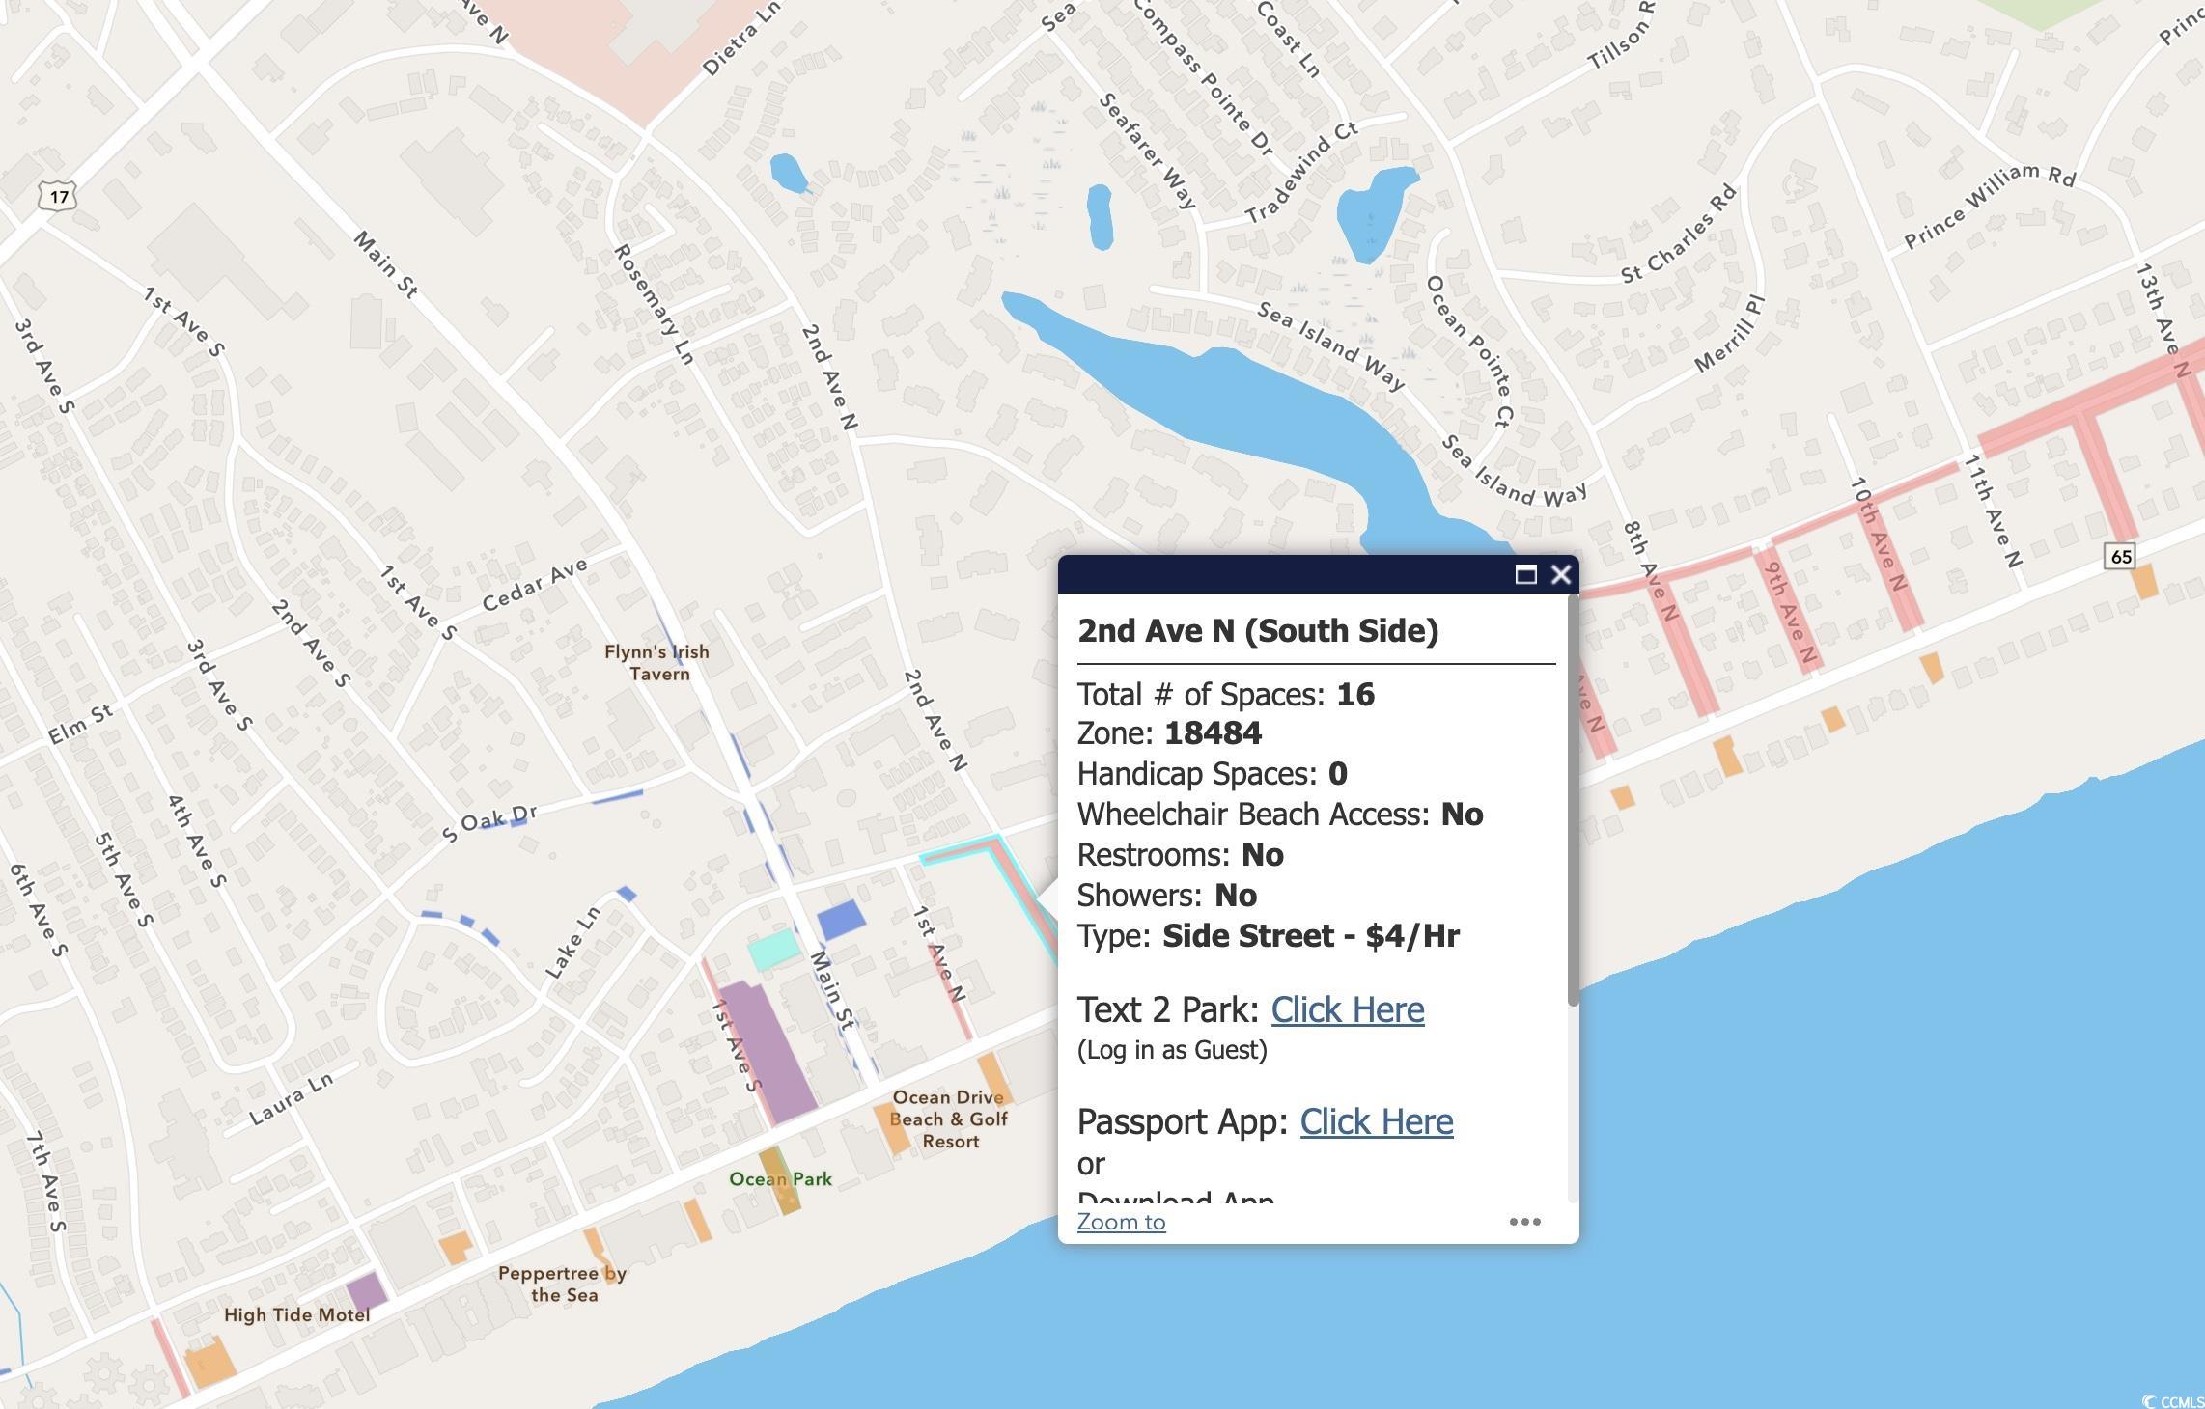The width and height of the screenshot is (2205, 1409).
Task: Click the Total # of Spaces 16 line
Action: click(x=1226, y=695)
